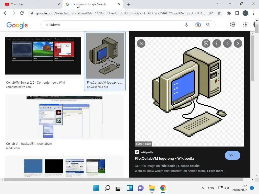Open computernewb.com source text

[x=19, y=87]
